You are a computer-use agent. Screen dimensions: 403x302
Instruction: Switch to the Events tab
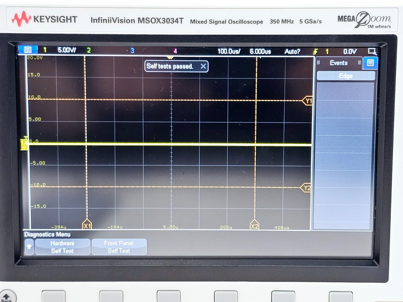tap(339, 63)
